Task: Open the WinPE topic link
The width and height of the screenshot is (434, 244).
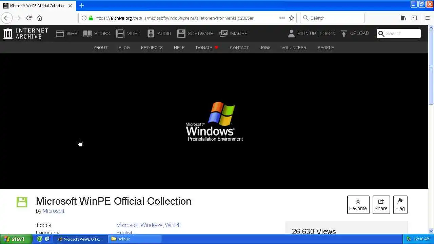Action: pos(173,225)
